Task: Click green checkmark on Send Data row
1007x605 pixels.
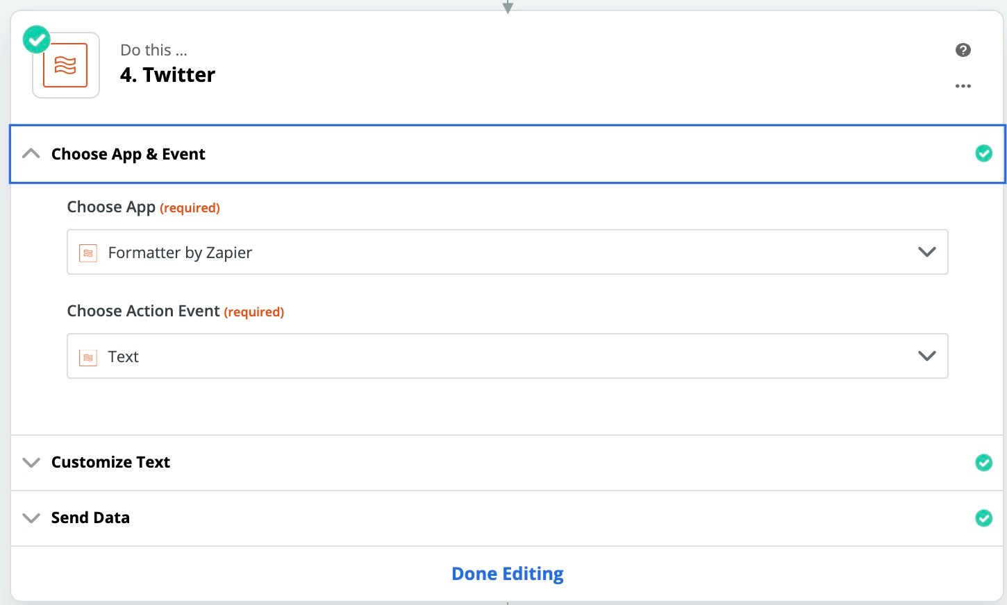Action: 983,518
